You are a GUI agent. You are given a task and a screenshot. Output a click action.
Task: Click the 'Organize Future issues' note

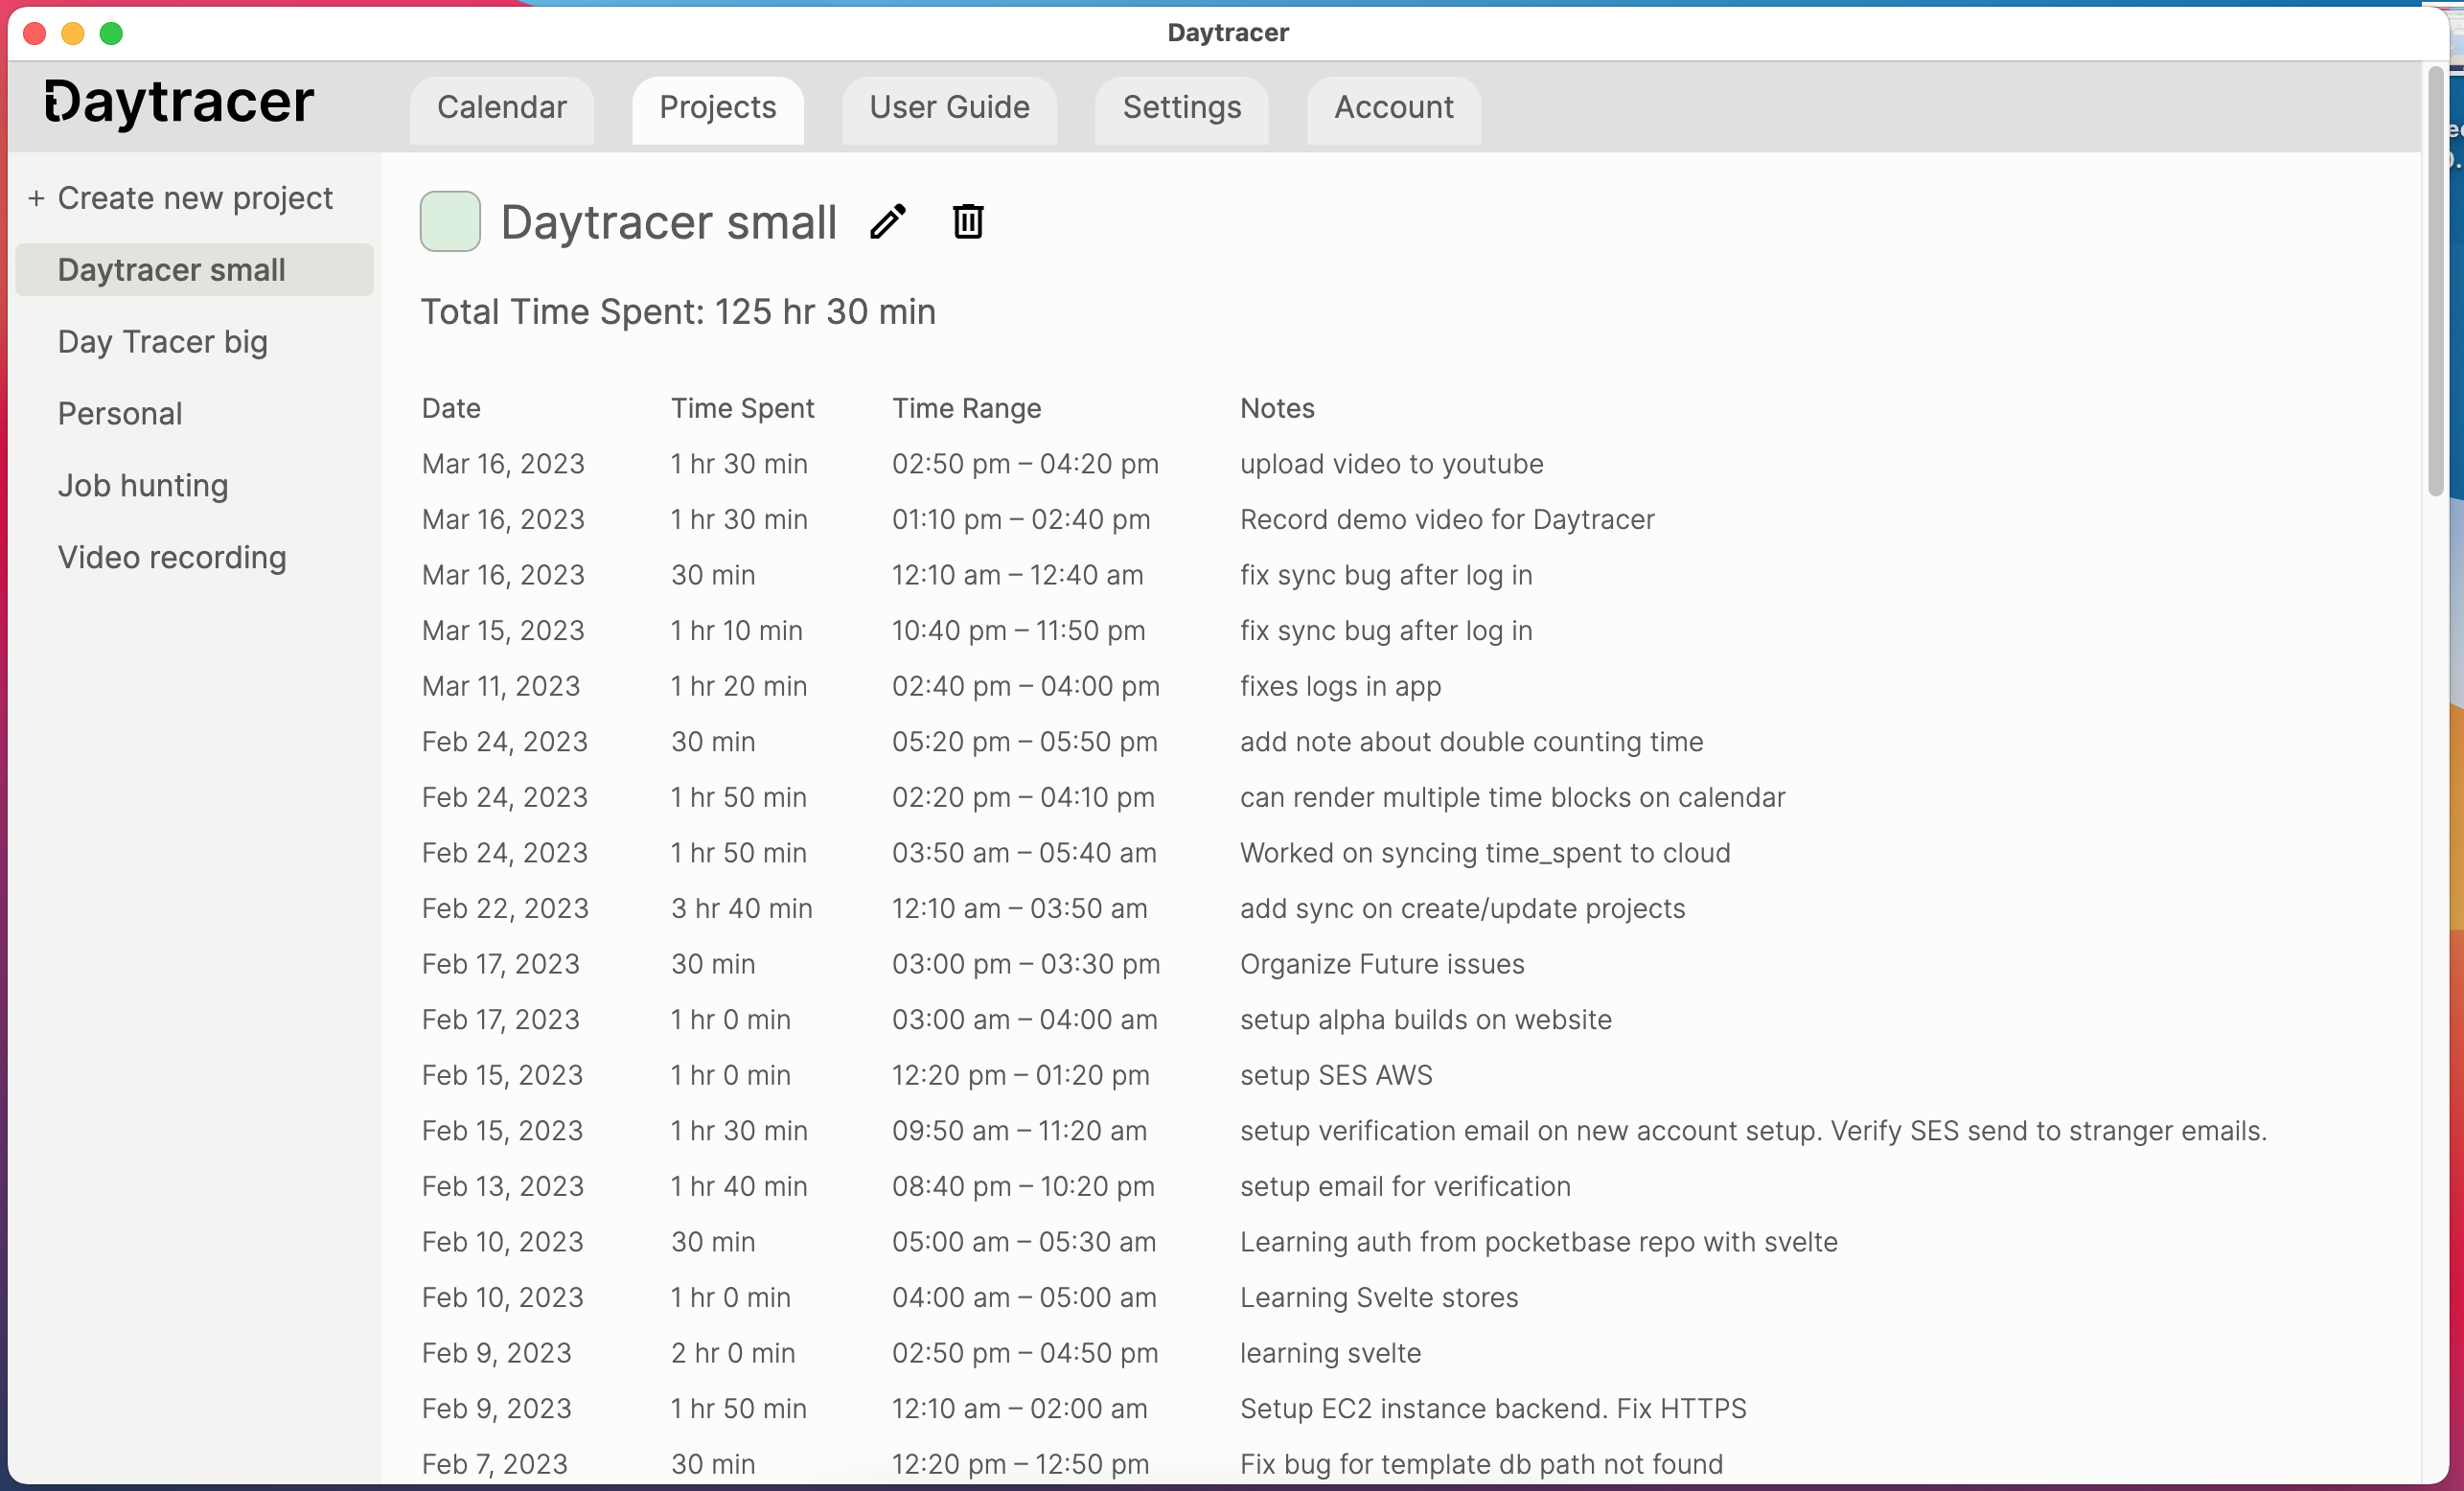(x=1382, y=964)
